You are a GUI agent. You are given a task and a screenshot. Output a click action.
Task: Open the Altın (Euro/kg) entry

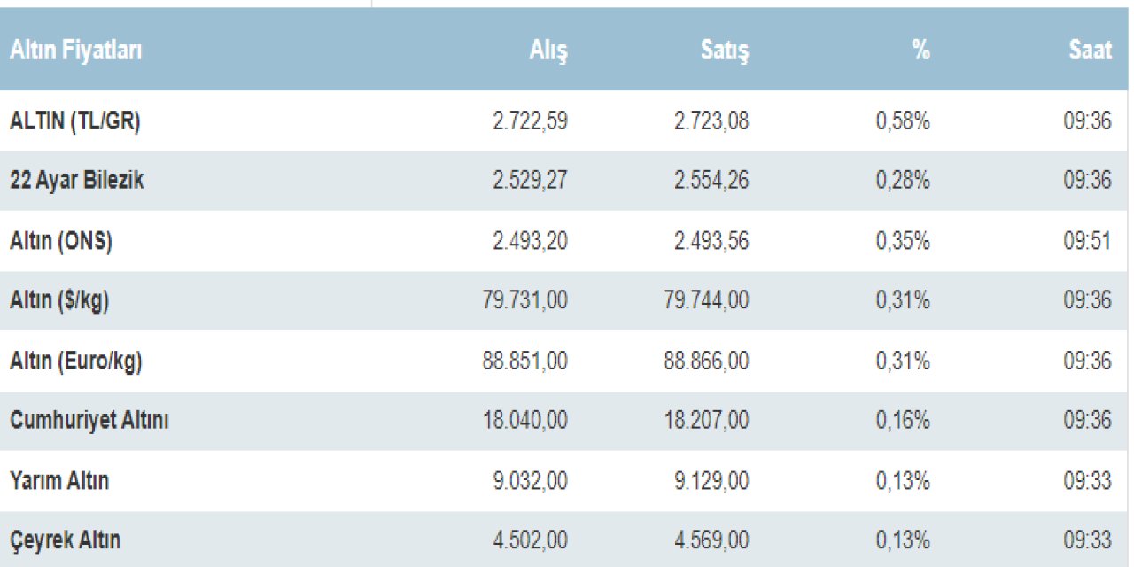(76, 361)
